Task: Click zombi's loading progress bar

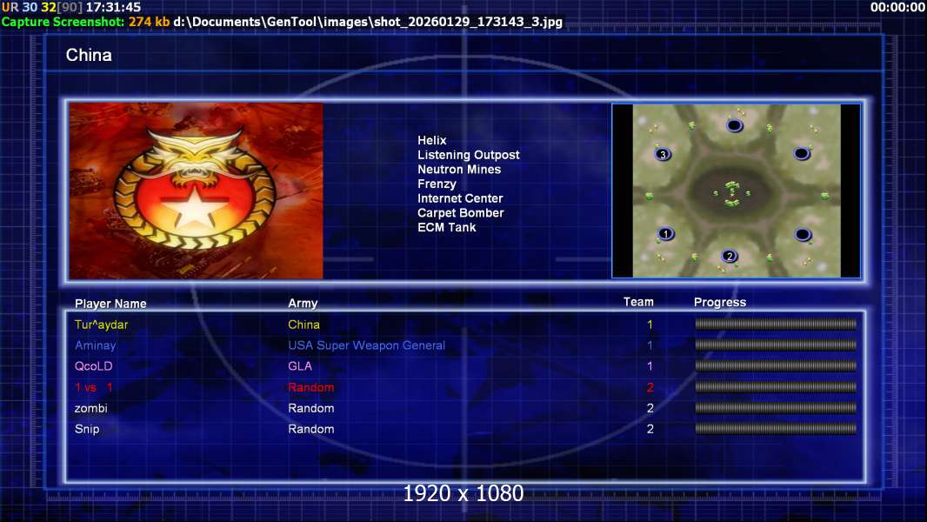Action: coord(776,408)
